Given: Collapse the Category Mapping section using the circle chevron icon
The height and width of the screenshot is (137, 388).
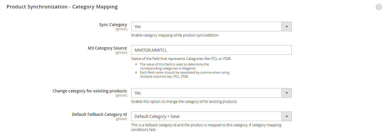Looking at the screenshot, I should pos(379,7).
